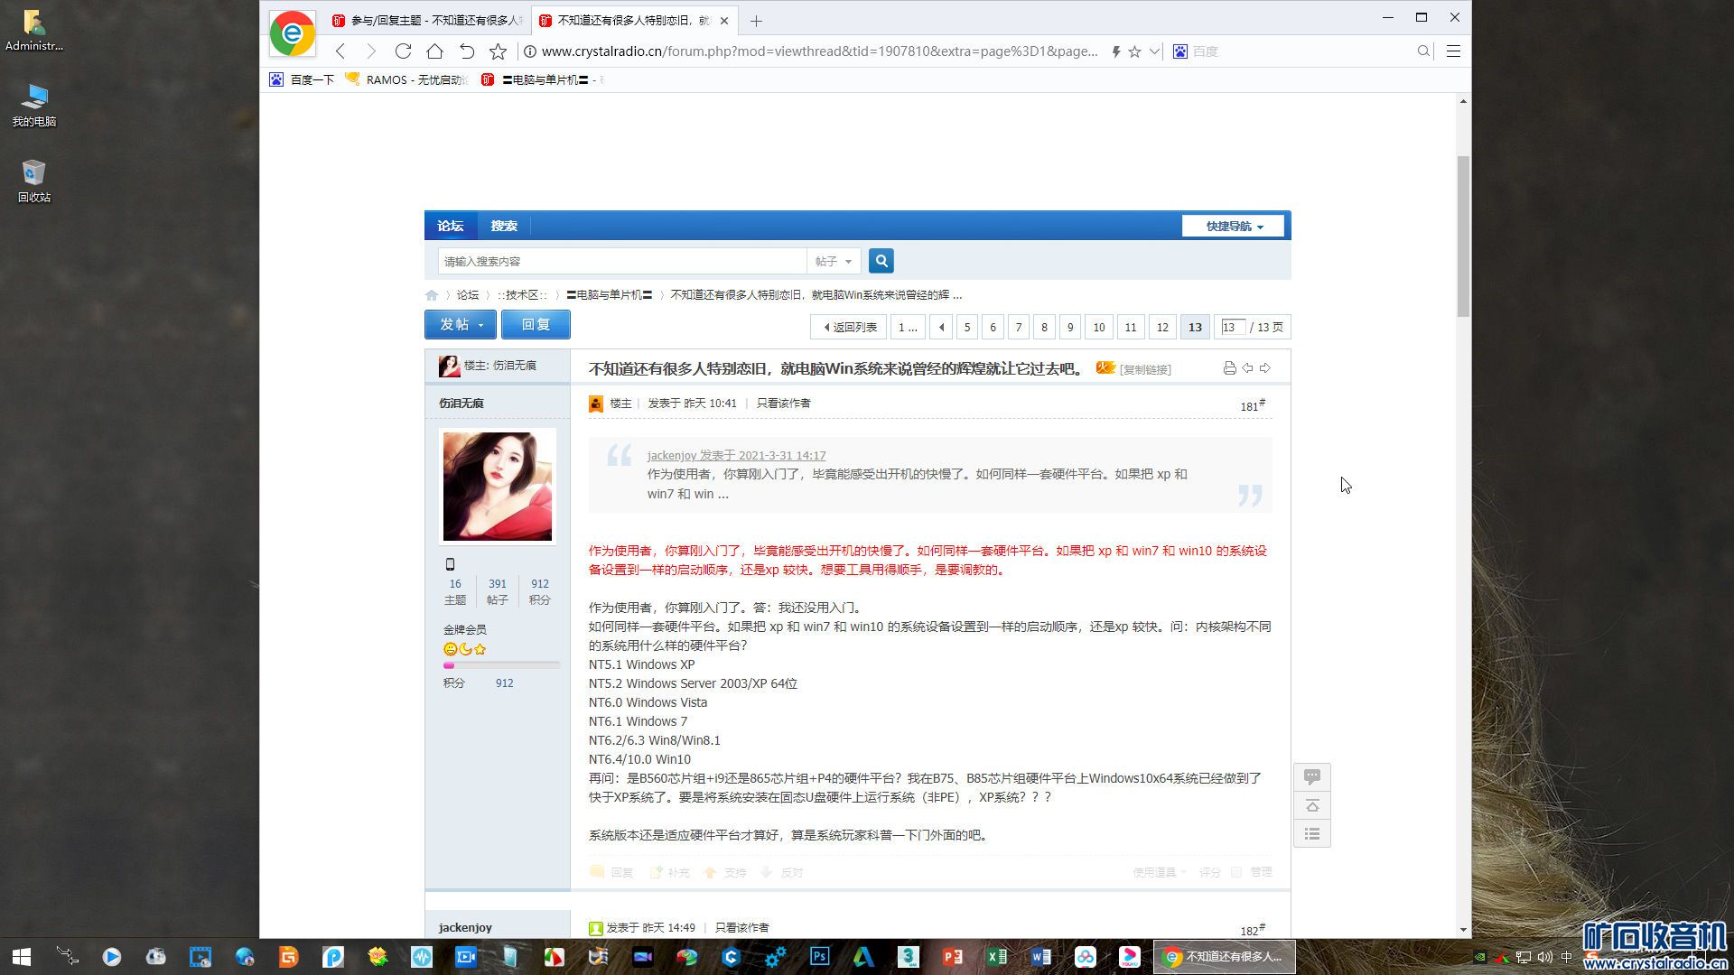Close the active 不知道还有很多人 tab
The image size is (1734, 975).
pyautogui.click(x=723, y=20)
